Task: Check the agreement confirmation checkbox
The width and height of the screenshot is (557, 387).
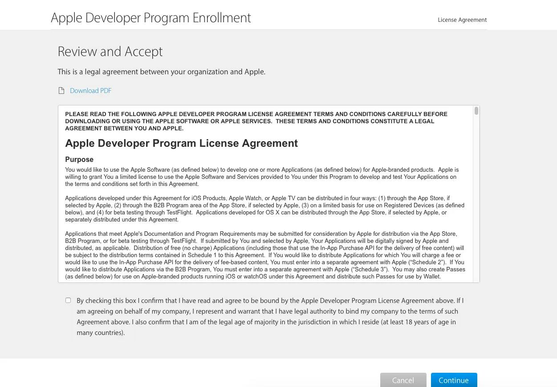Action: [x=68, y=300]
